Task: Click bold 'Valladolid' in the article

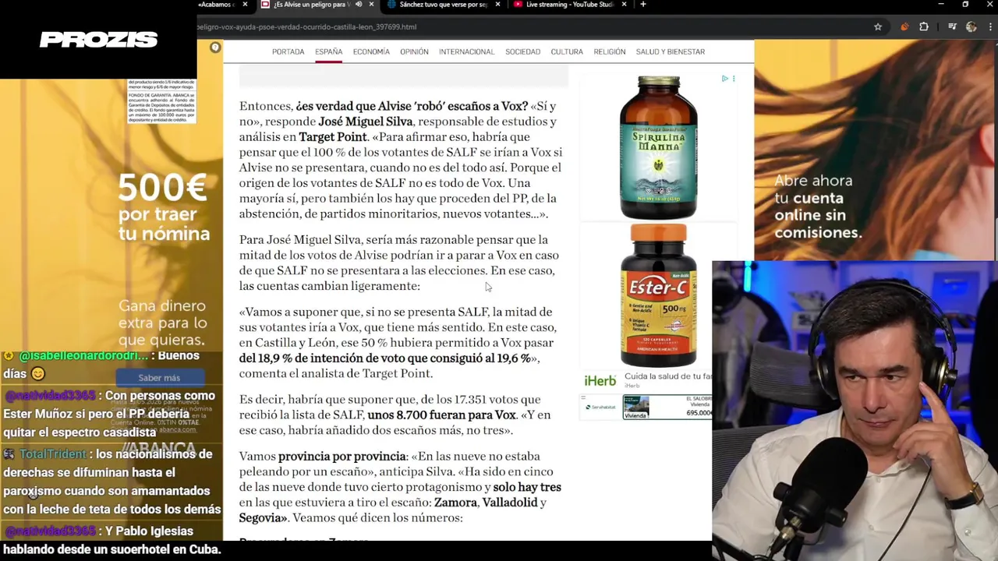Action: point(510,503)
